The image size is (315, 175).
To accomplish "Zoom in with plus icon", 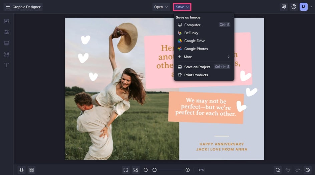I will pyautogui.click(x=188, y=170).
